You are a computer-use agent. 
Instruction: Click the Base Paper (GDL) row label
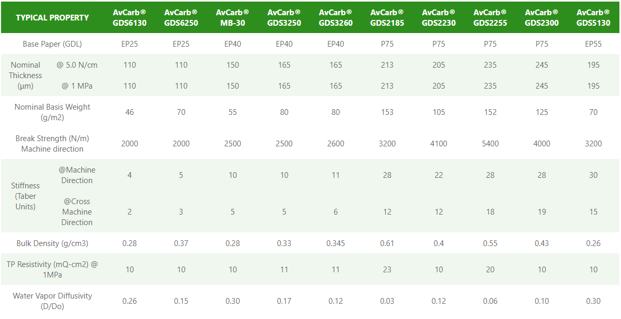click(x=52, y=44)
